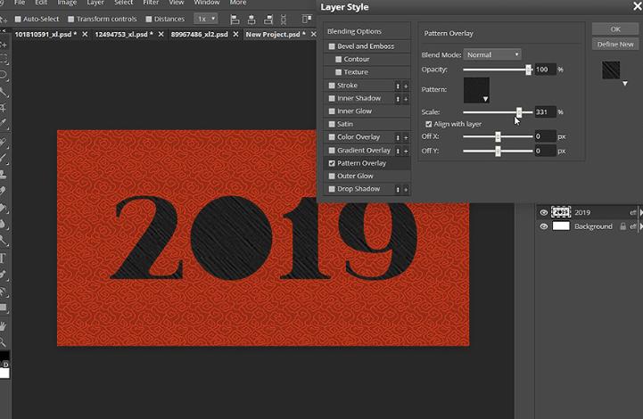Enable the Outer Glow checkbox
This screenshot has height=419, width=643.
coord(332,176)
